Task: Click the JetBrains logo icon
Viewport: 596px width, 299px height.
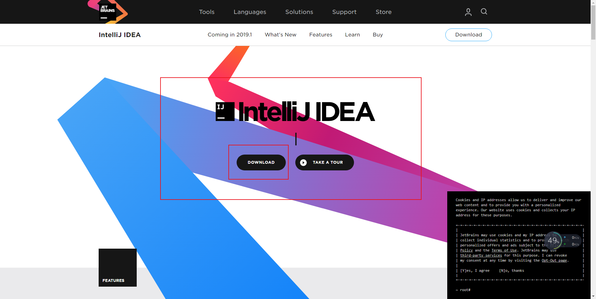Action: click(108, 12)
